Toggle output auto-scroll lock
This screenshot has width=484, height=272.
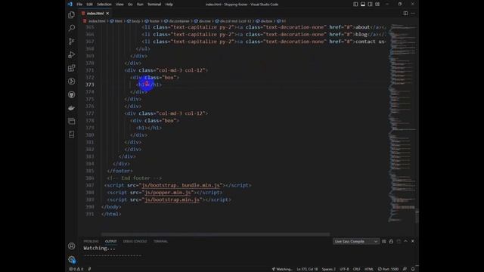tap(391, 241)
